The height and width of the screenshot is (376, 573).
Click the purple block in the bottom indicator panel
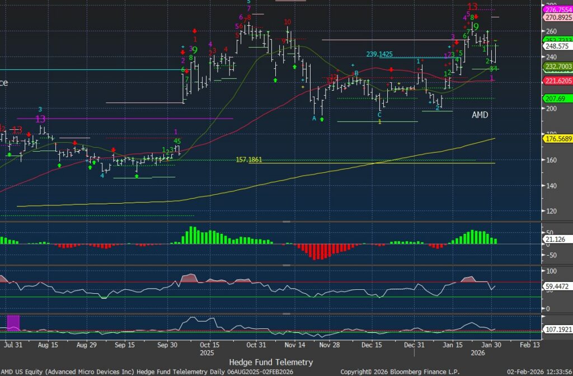(x=13, y=323)
